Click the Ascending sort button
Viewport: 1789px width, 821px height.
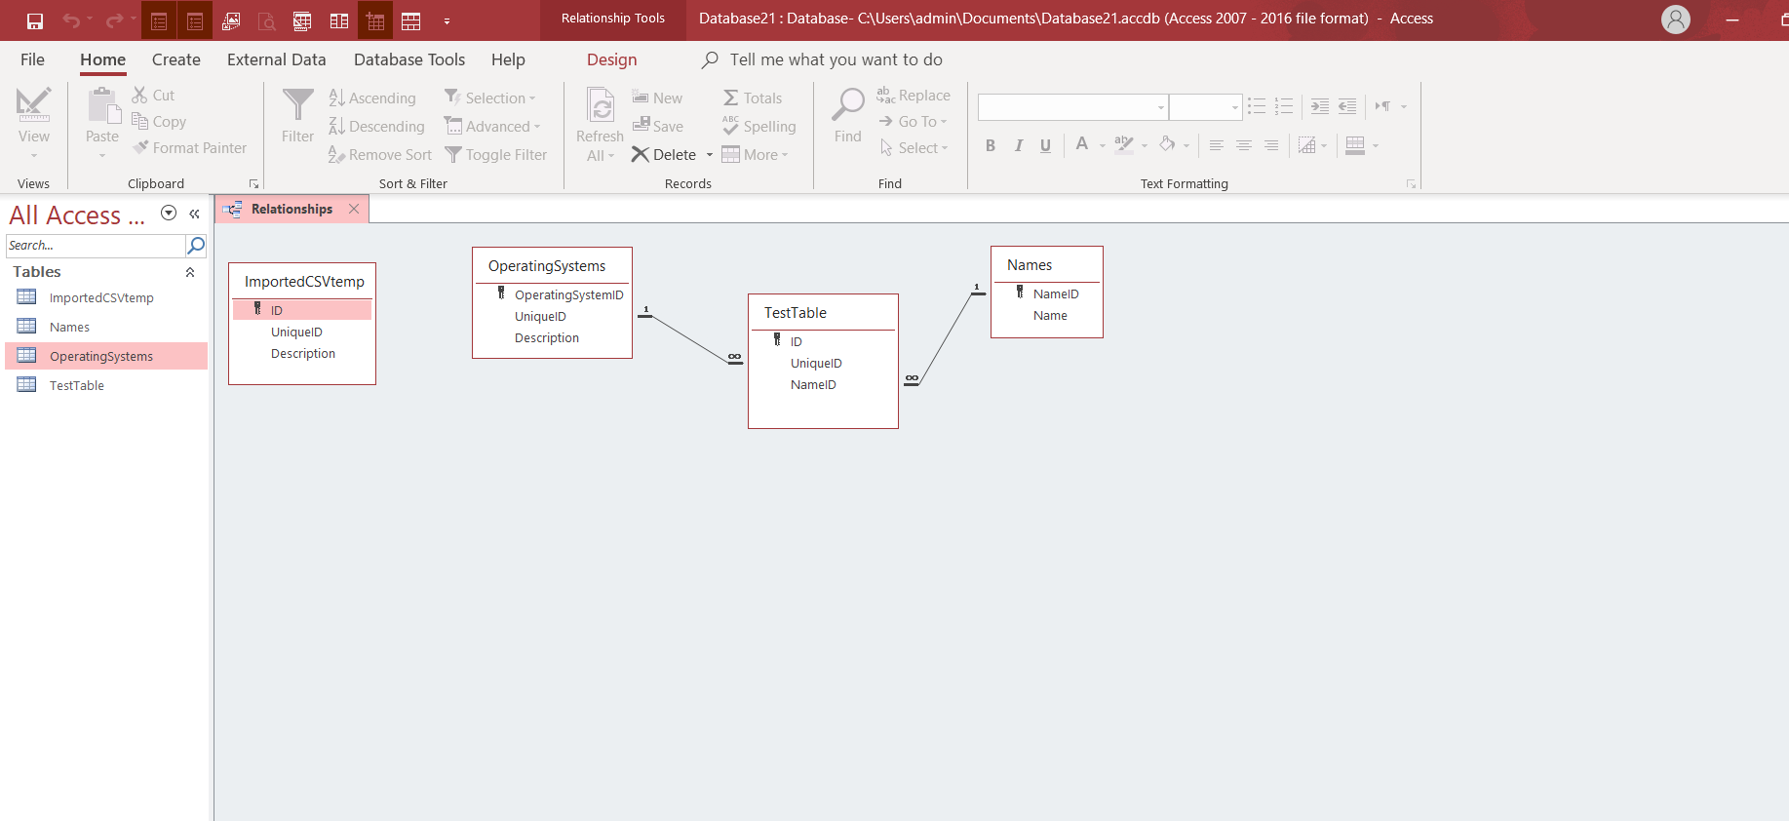[372, 98]
